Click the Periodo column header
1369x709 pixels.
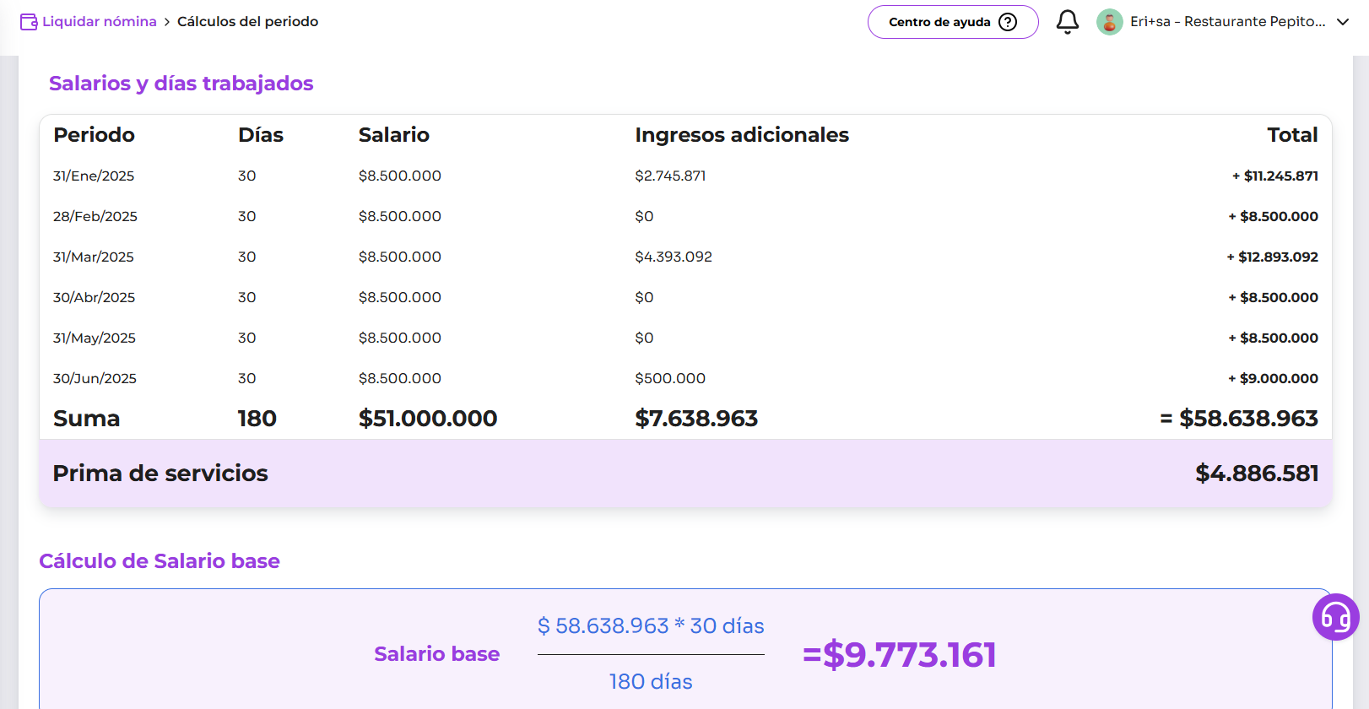pos(94,135)
